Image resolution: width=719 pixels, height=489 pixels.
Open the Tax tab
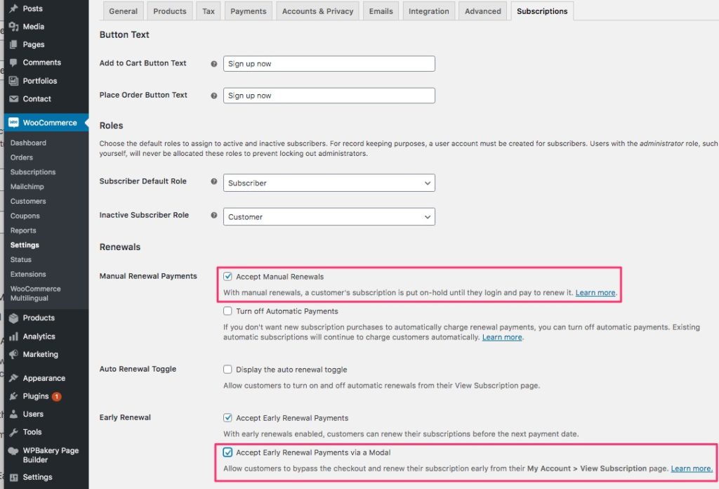click(209, 11)
